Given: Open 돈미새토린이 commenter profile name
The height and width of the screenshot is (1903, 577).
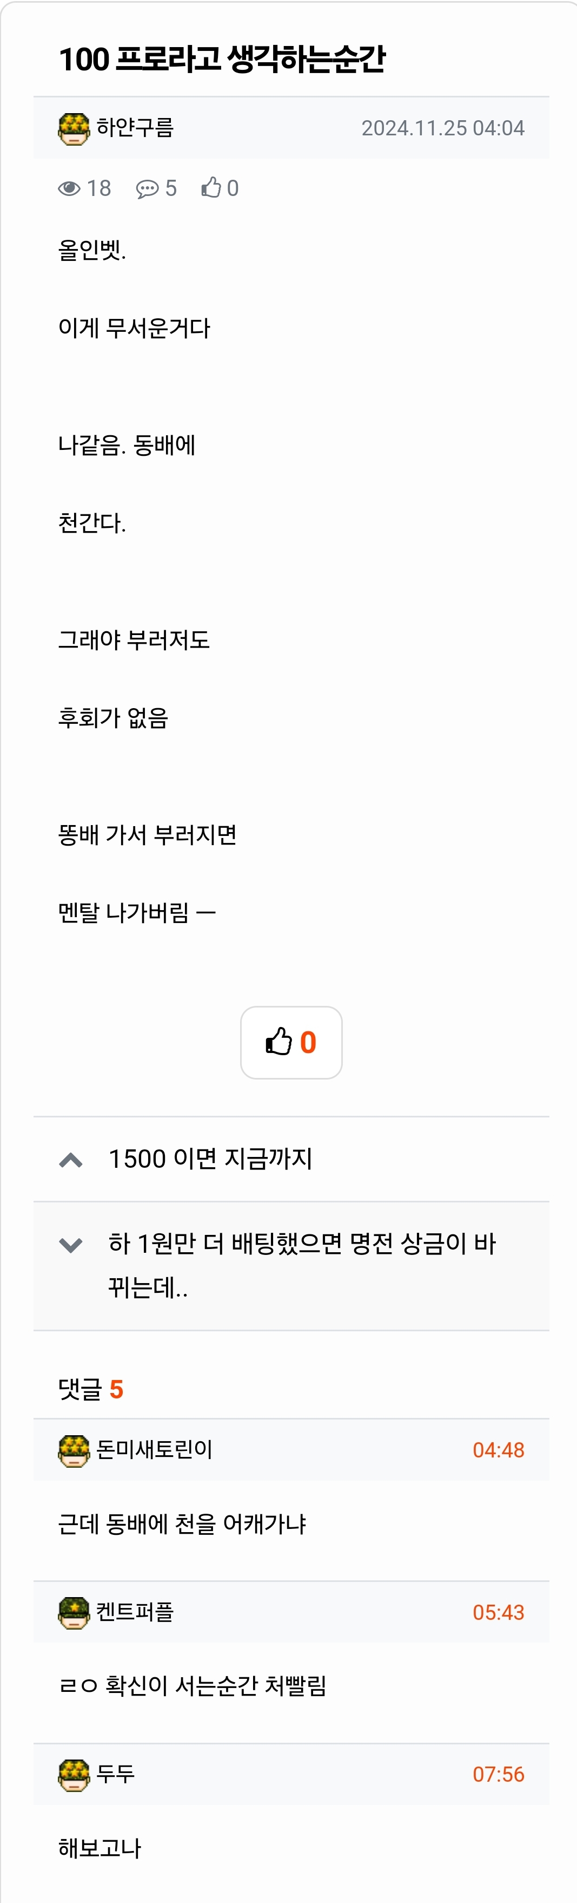Looking at the screenshot, I should click(x=154, y=1450).
